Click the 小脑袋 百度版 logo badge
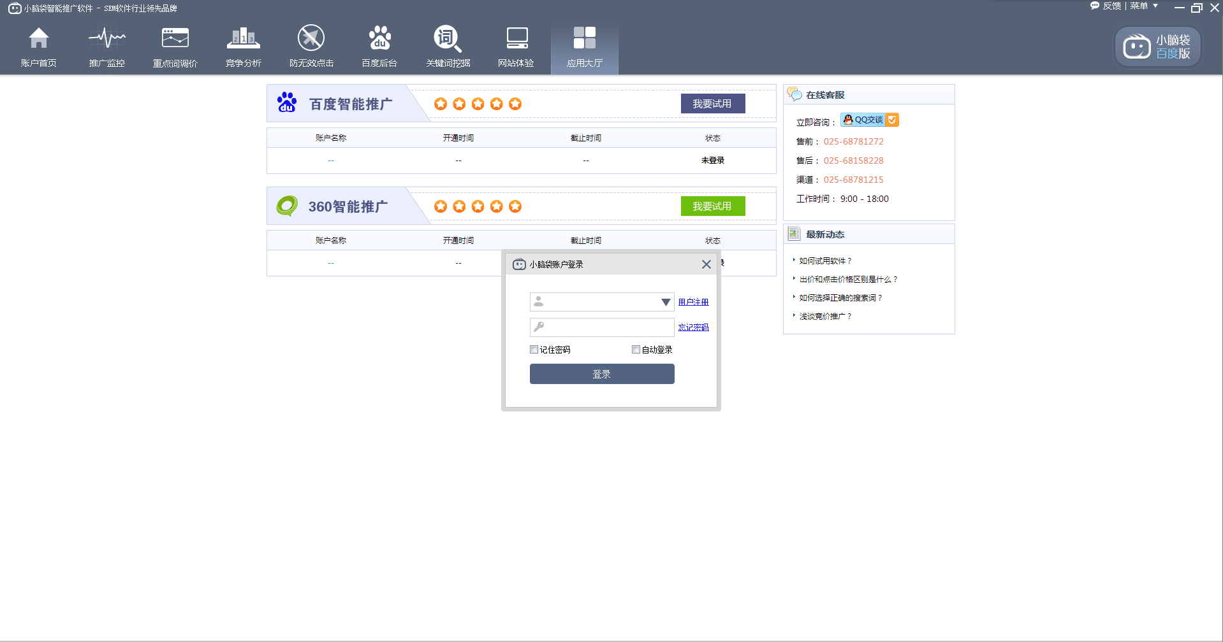 click(1157, 46)
